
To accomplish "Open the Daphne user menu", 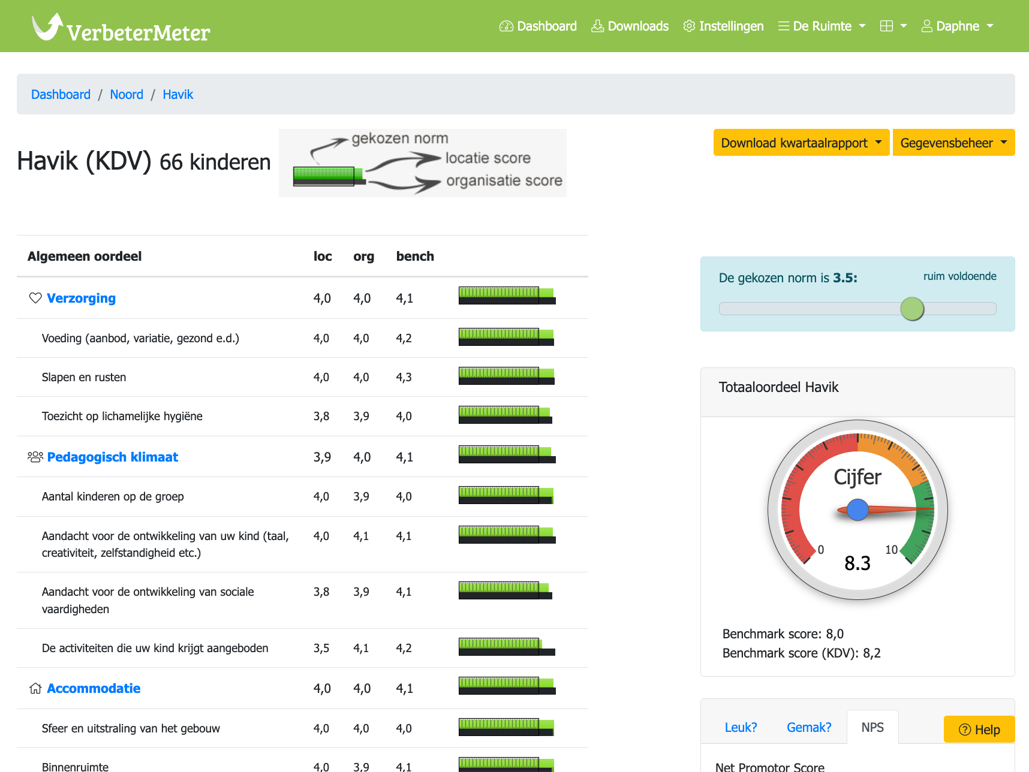I will click(958, 26).
